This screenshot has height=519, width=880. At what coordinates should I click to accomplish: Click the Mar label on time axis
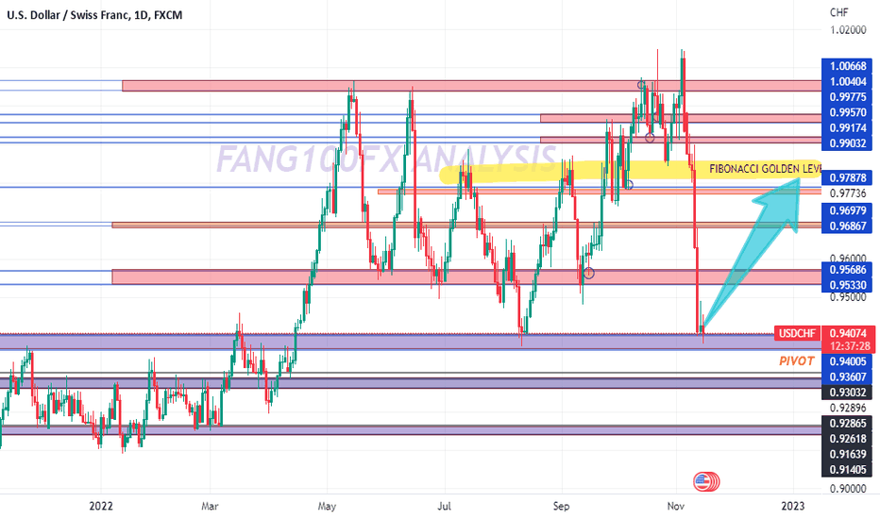click(x=210, y=506)
